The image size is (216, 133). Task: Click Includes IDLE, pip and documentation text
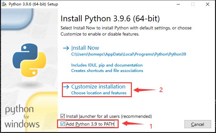click(107, 65)
